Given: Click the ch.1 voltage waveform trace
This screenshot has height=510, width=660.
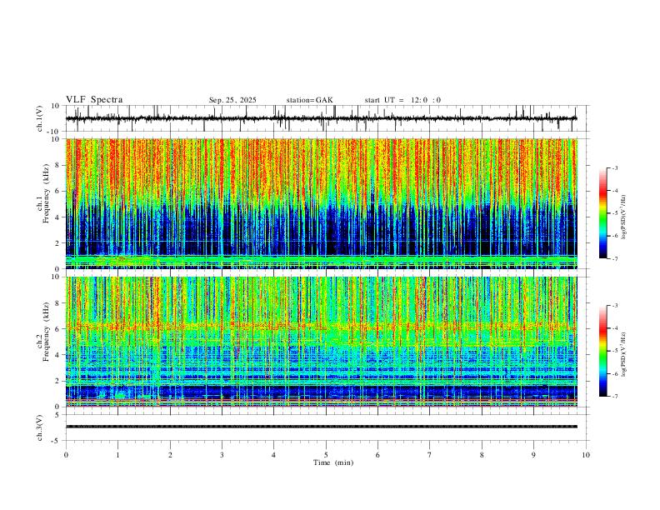Looking at the screenshot, I should pos(321,118).
